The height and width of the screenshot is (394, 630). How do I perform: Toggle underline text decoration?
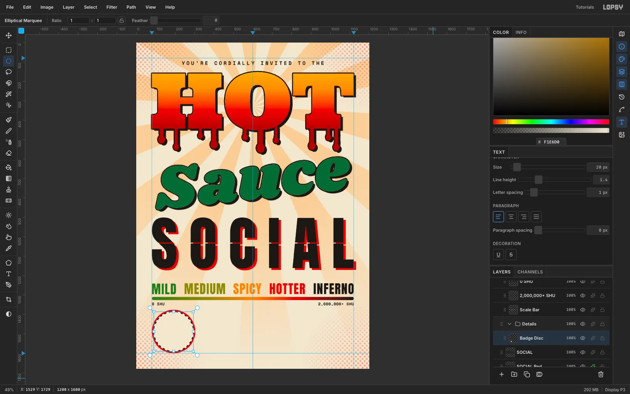point(498,255)
